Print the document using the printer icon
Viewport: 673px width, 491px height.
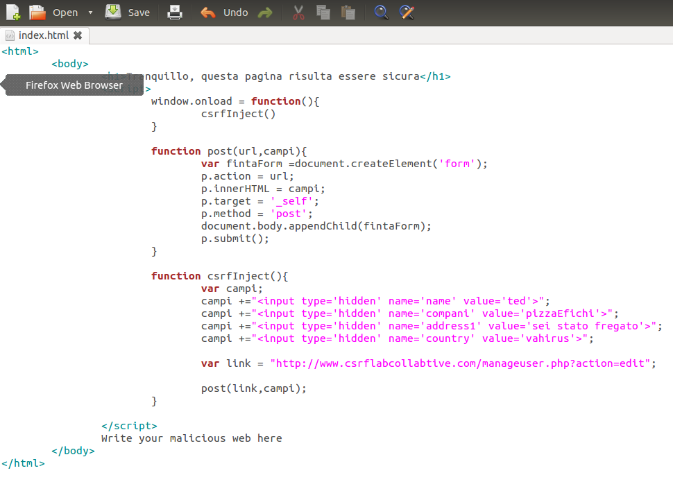tap(175, 12)
